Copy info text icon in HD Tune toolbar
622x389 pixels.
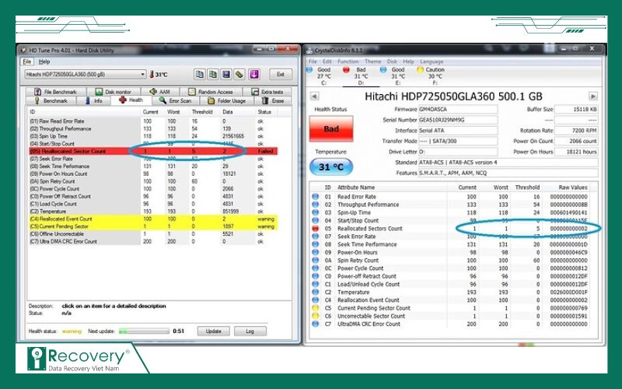pyautogui.click(x=200, y=74)
